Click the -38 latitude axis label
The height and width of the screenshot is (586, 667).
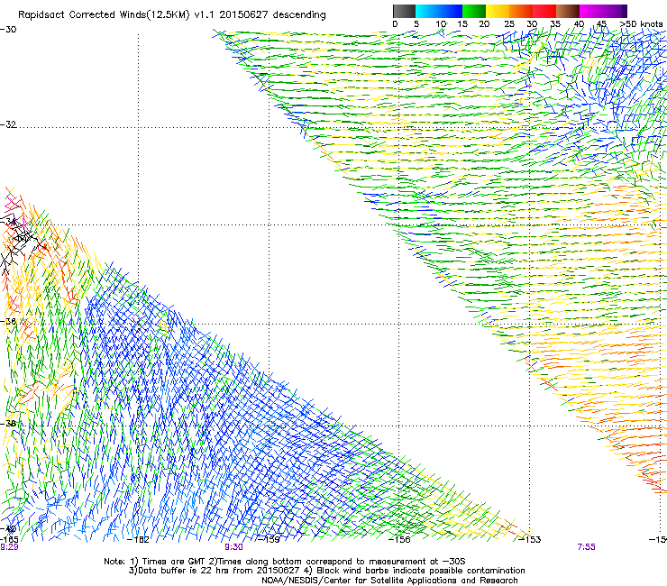click(9, 424)
